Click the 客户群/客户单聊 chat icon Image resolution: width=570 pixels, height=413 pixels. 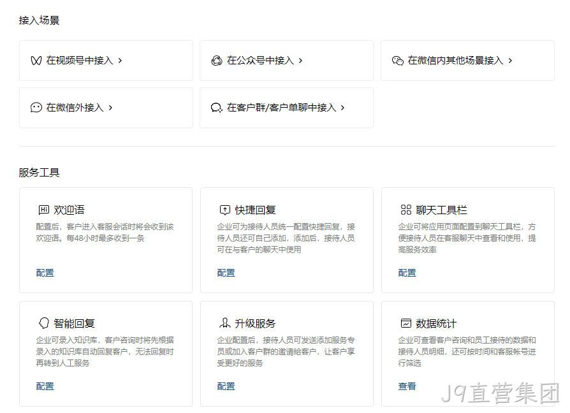coord(217,108)
